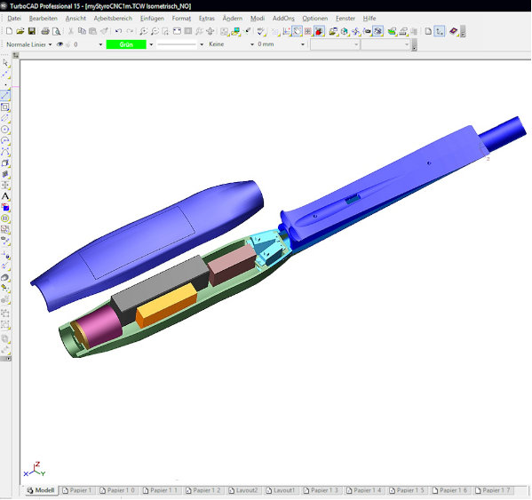Select the arrow selection tool
This screenshot has width=532, height=500.
5,63
